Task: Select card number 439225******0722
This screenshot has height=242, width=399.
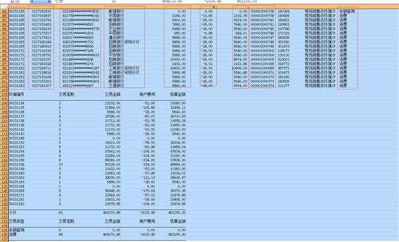Action: [78, 42]
